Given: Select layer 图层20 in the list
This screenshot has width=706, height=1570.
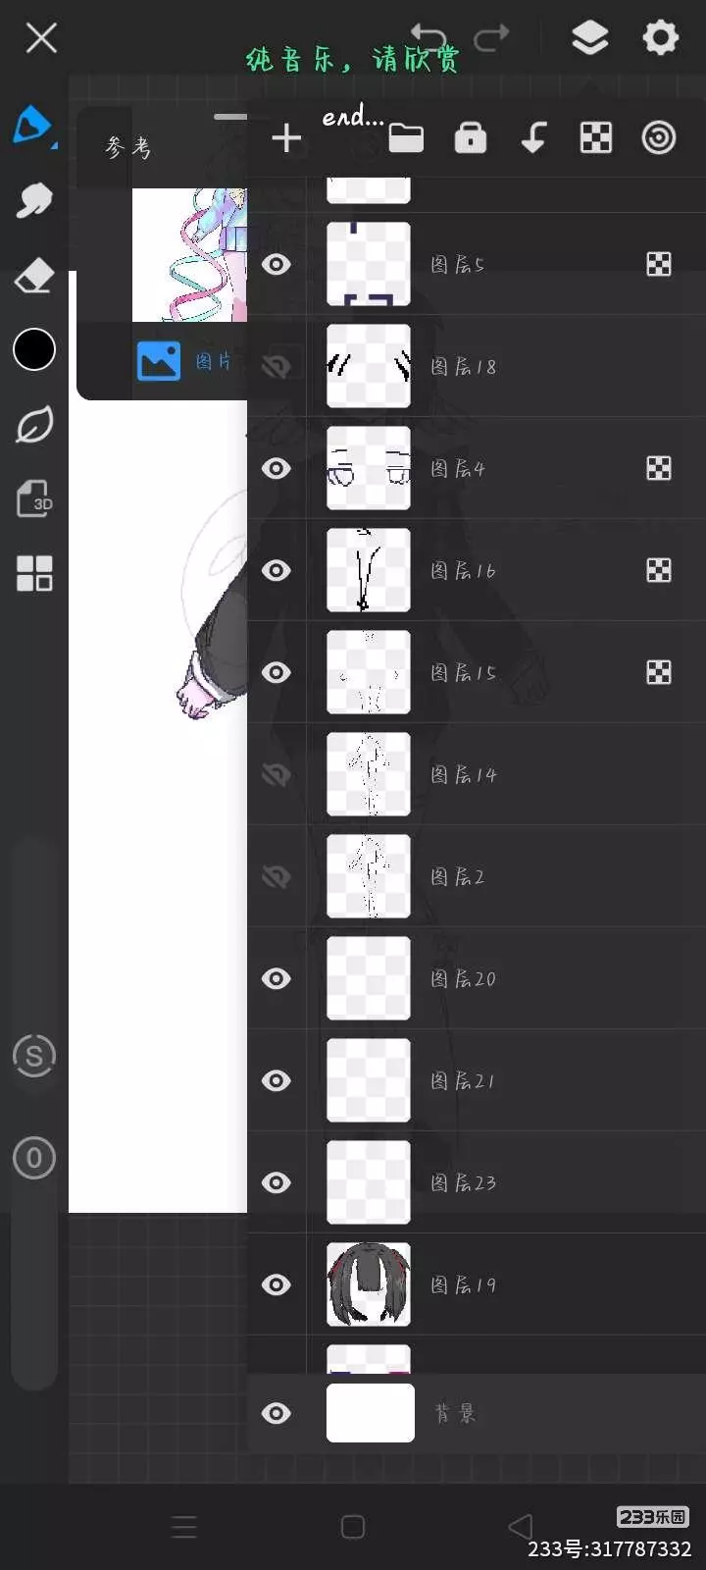Looking at the screenshot, I should pyautogui.click(x=510, y=978).
